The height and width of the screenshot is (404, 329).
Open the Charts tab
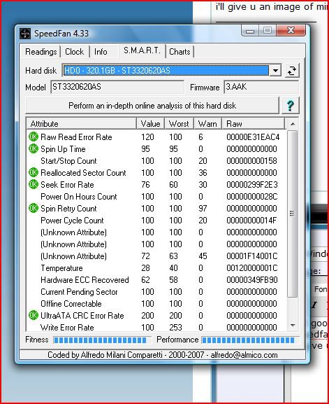[180, 52]
